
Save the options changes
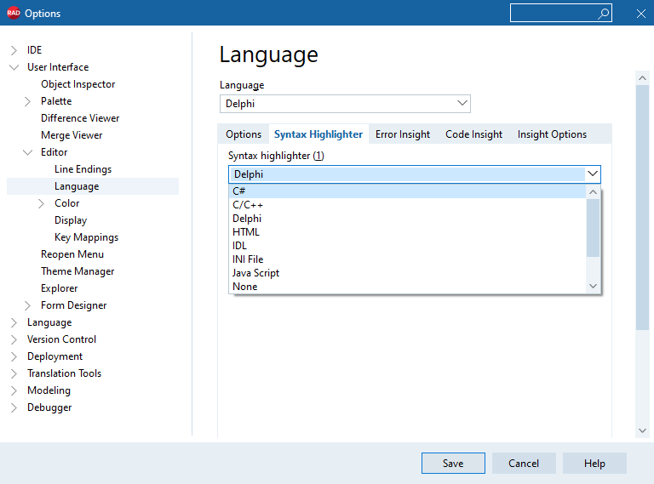click(453, 464)
